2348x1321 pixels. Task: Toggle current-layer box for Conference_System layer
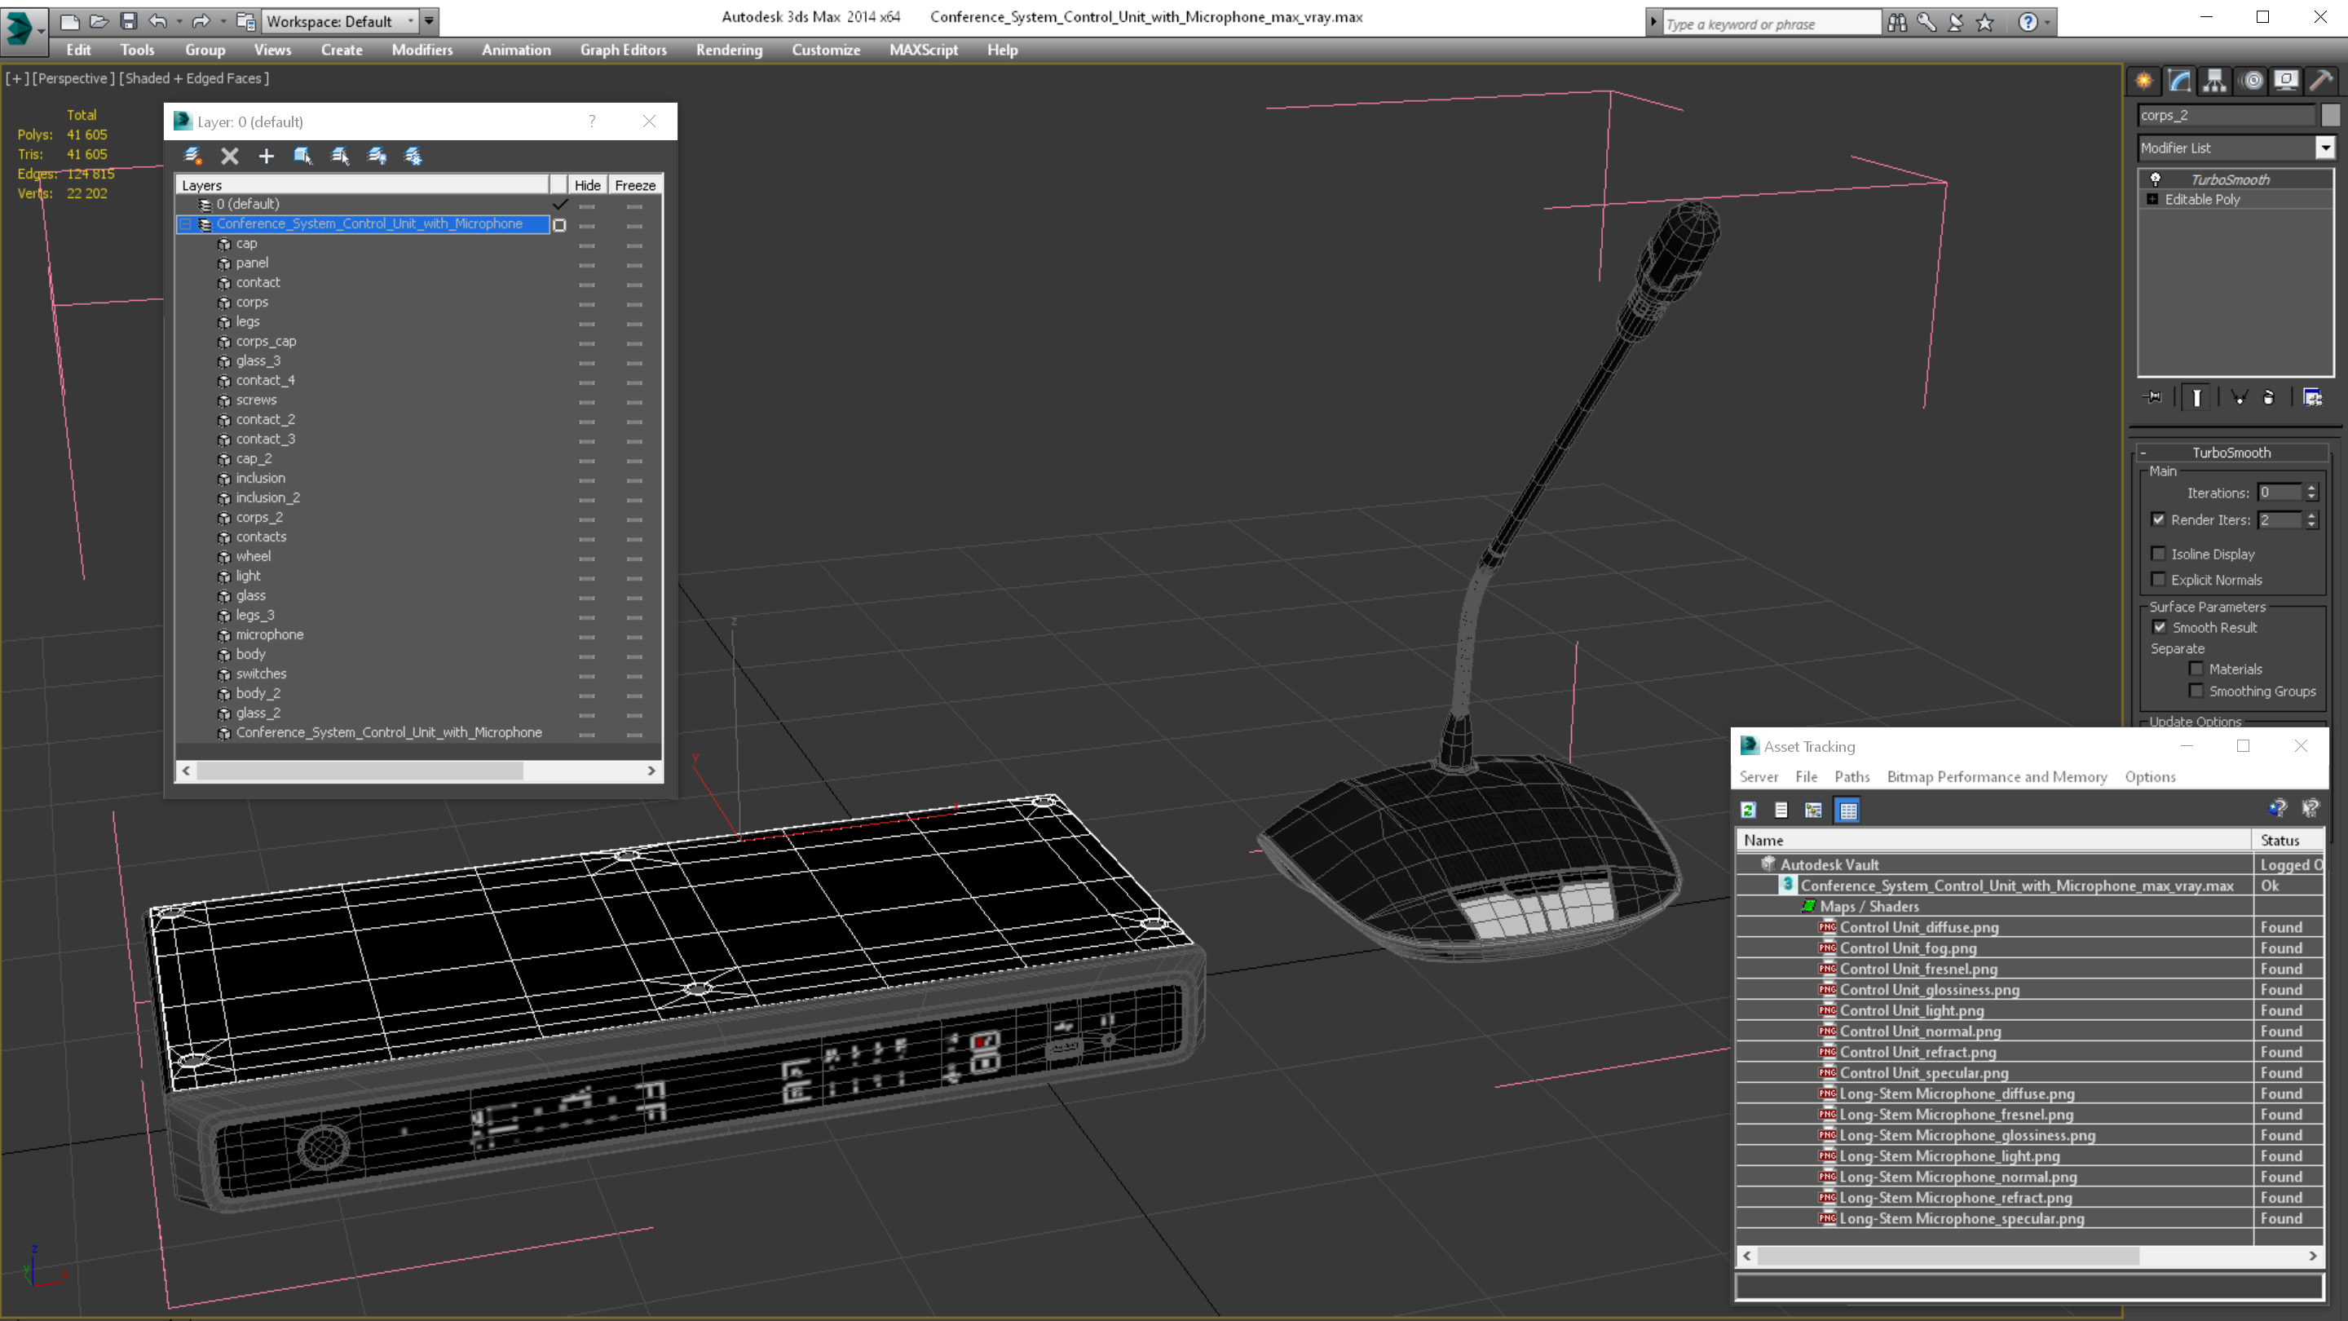[x=559, y=224]
